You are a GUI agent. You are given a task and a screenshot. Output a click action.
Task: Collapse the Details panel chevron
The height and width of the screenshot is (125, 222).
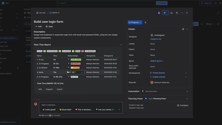[187, 29]
